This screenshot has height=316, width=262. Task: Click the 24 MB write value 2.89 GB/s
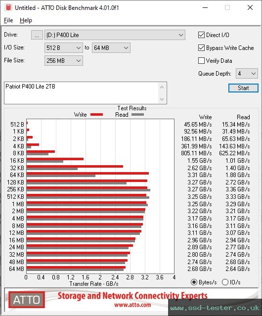pos(200,247)
